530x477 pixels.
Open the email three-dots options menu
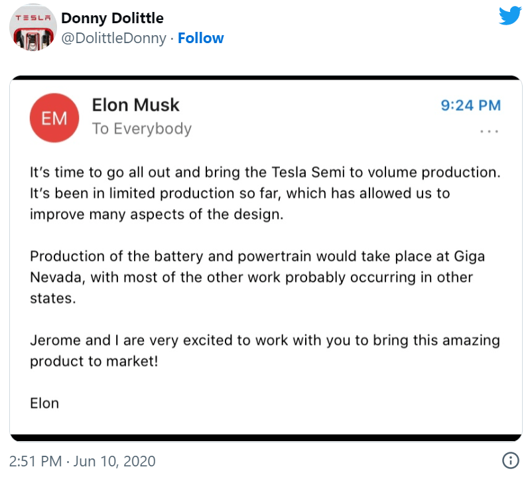pos(490,131)
